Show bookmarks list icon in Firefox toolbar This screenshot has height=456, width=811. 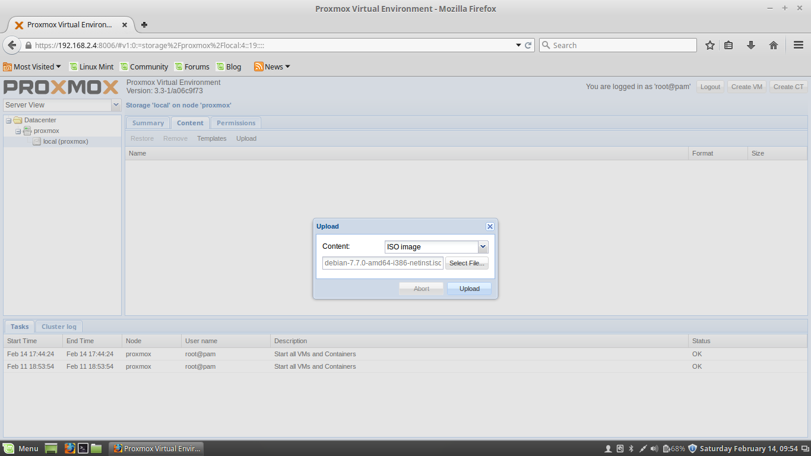tap(728, 45)
